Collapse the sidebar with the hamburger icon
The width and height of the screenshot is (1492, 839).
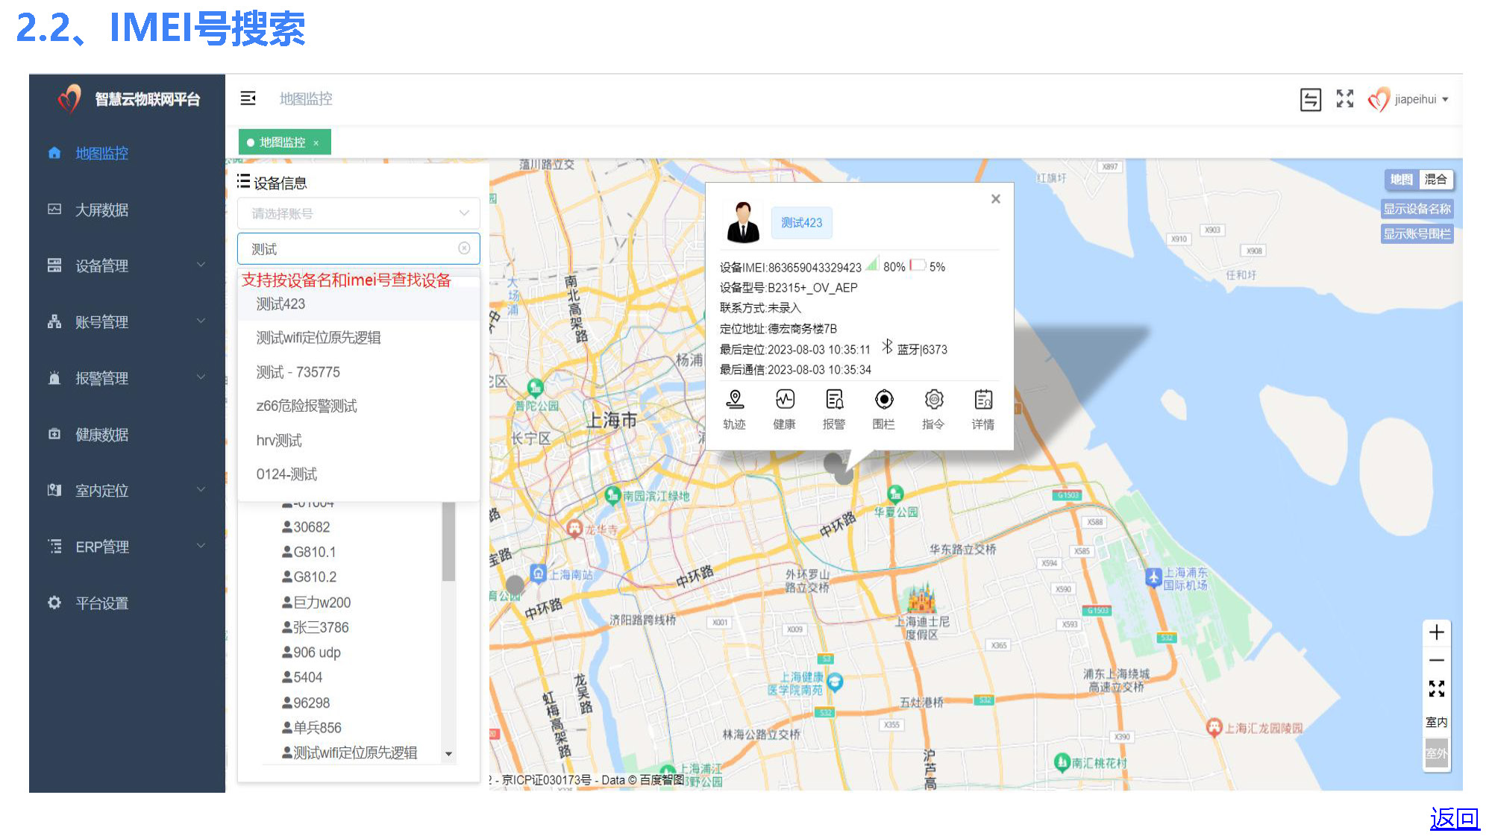click(248, 98)
